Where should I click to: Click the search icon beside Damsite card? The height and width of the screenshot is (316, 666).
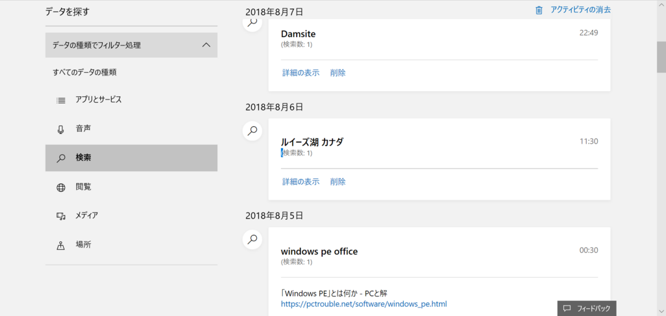pyautogui.click(x=252, y=23)
